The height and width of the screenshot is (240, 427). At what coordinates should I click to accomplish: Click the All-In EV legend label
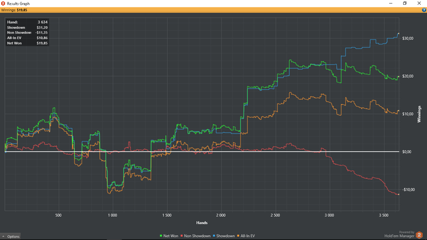[x=248, y=236]
